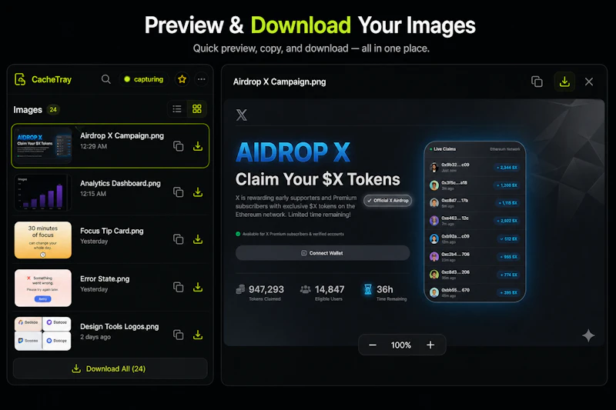
Task: Click the Images count badge 24
Action: coord(53,109)
